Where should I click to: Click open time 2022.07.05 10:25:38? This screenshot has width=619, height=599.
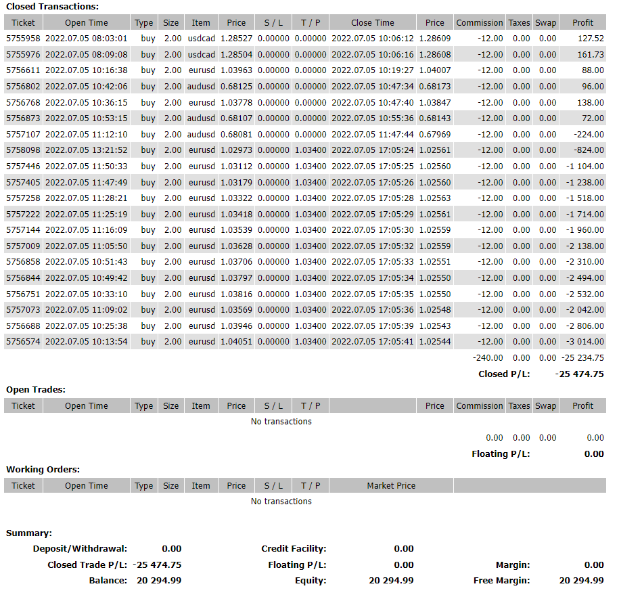[x=87, y=326]
